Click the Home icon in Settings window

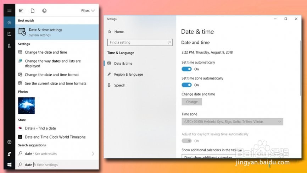tap(110, 32)
